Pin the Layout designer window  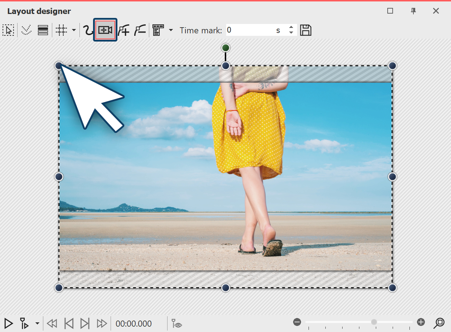click(413, 11)
